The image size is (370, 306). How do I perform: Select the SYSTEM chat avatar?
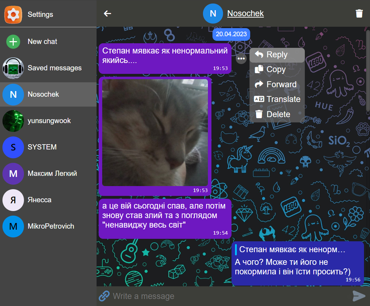tap(13, 147)
